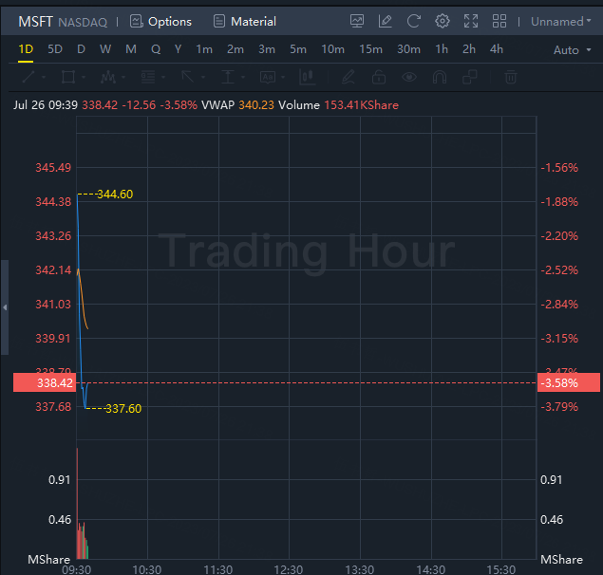Expand chart to fullscreen
This screenshot has height=575, width=603.
click(x=471, y=21)
